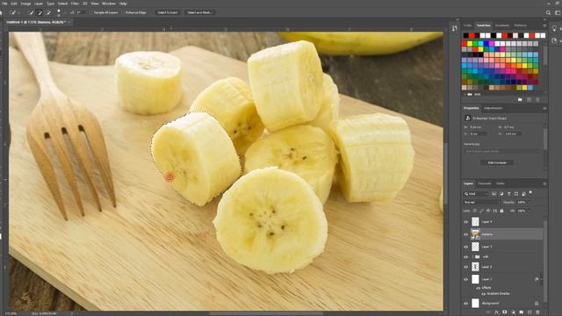Hide the Background layer using its eye icon
The image size is (562, 316).
pyautogui.click(x=466, y=304)
